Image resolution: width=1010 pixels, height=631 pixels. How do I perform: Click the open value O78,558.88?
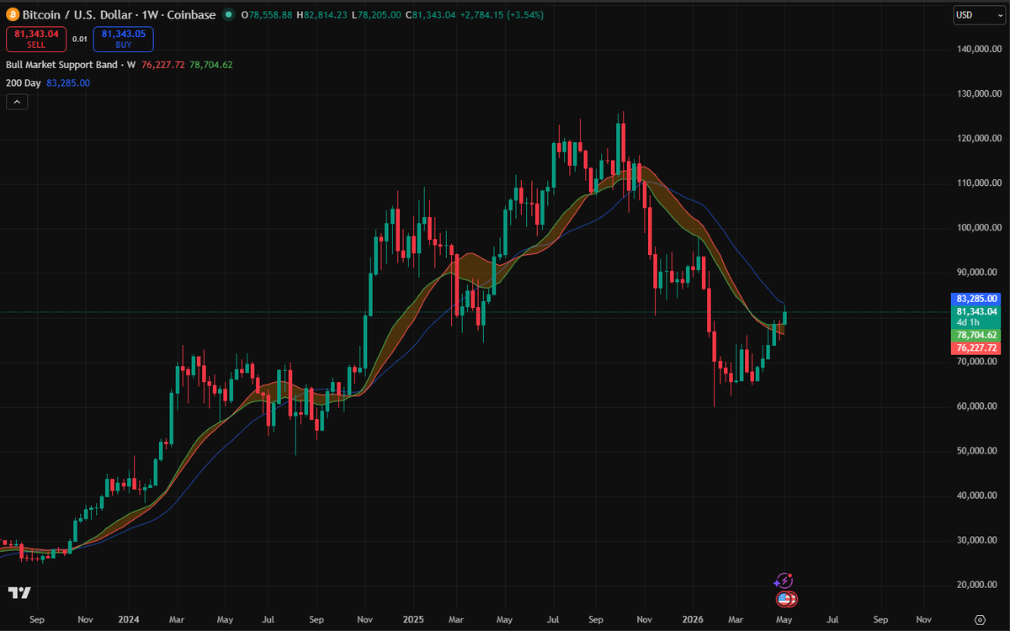pos(267,15)
